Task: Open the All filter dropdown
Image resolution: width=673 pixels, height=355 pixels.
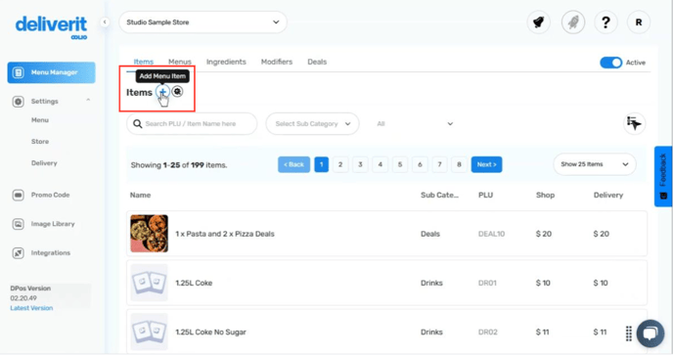Action: [x=415, y=123]
